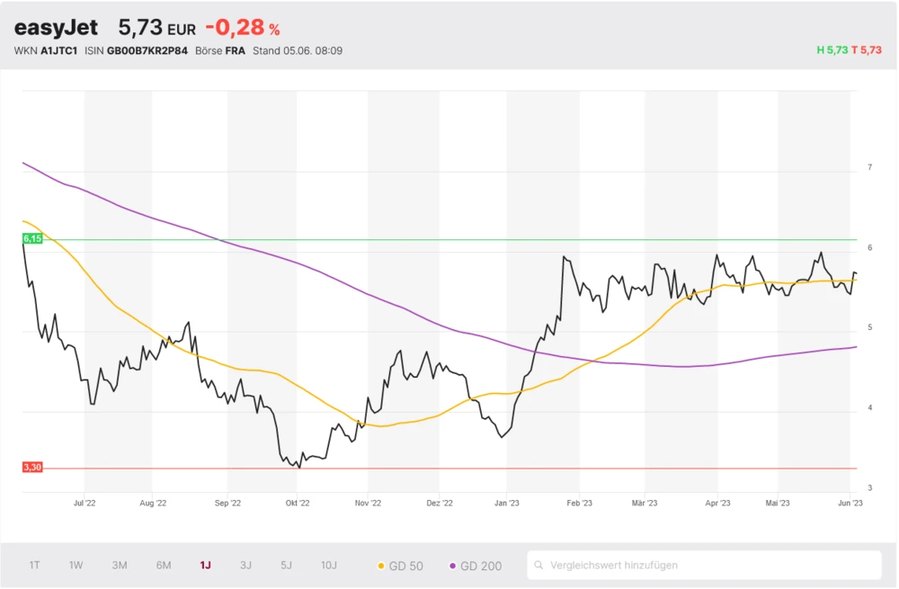This screenshot has width=899, height=589.
Task: Click the purple GD 200 color dot
Action: [452, 566]
